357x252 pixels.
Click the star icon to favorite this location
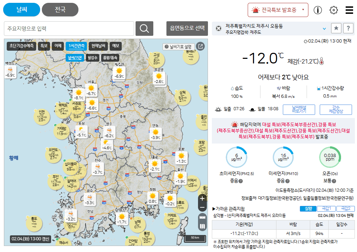coord(336,28)
